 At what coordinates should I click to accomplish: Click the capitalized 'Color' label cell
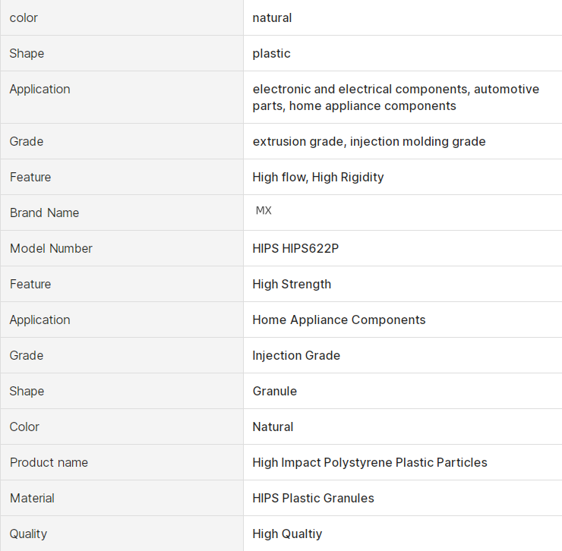tap(24, 427)
